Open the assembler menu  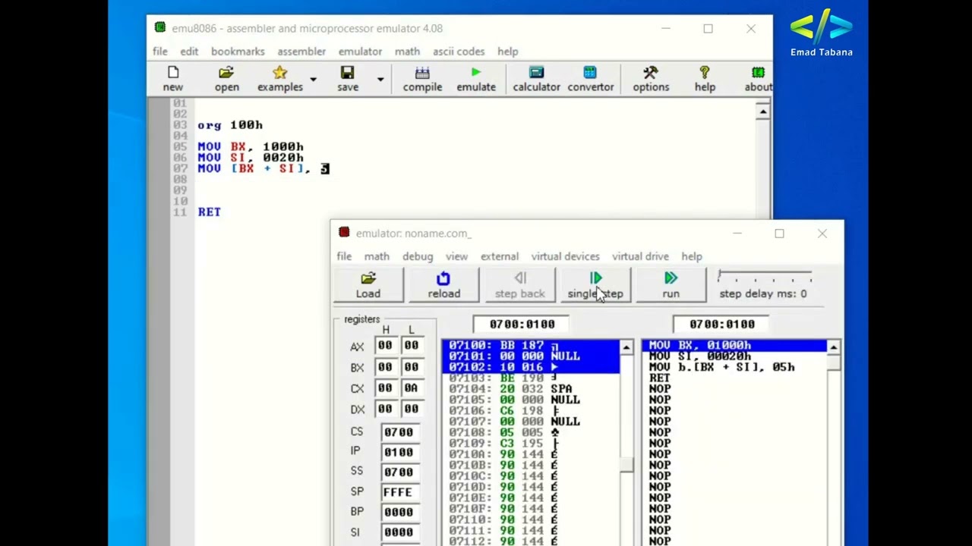pos(301,52)
